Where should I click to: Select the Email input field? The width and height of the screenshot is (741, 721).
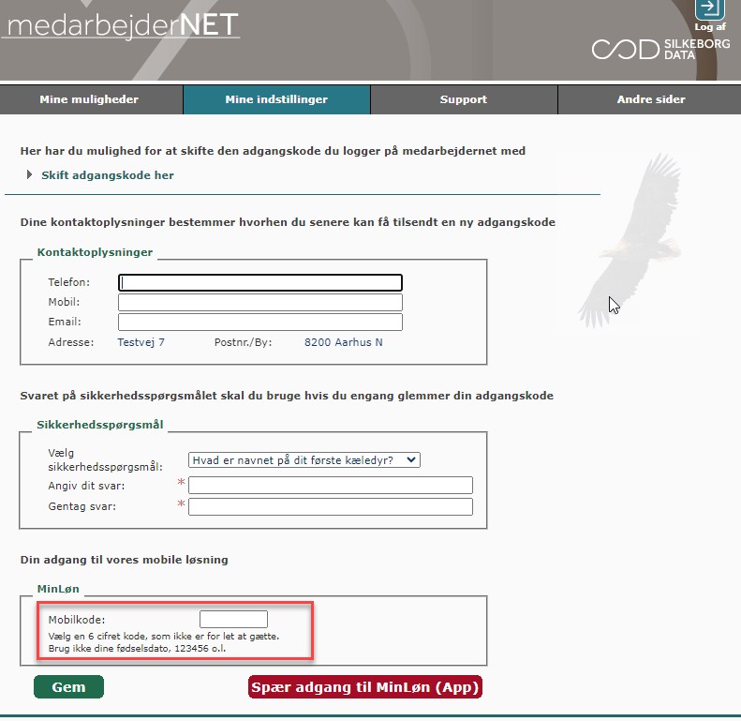(x=259, y=323)
